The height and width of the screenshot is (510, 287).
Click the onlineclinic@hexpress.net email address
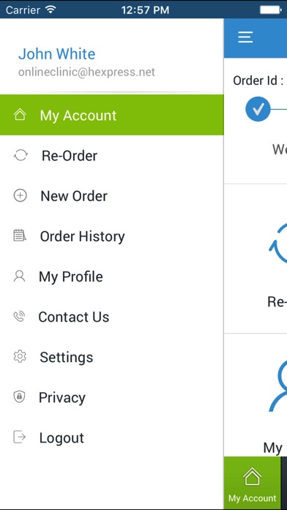coord(86,72)
